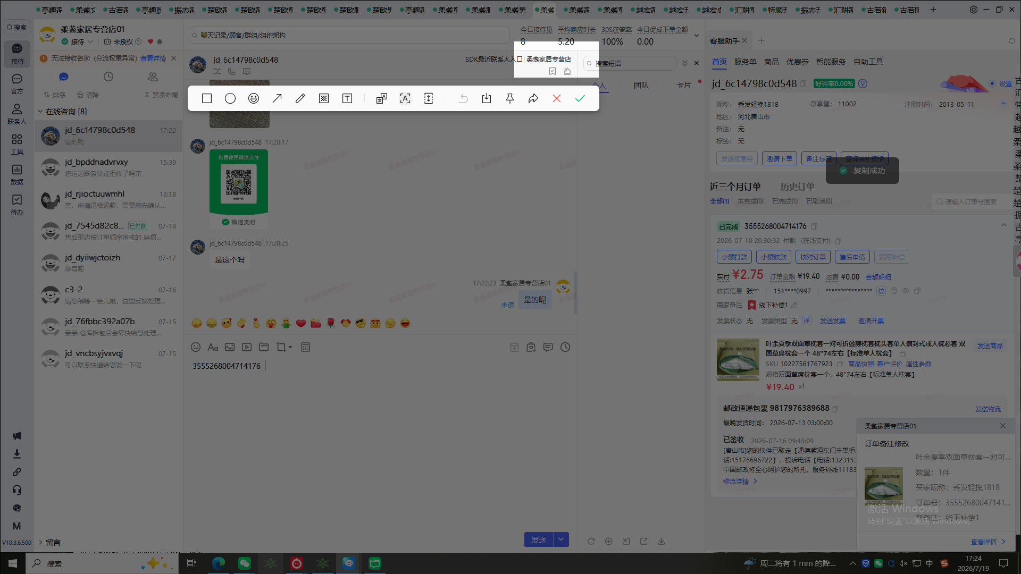Show hidden system tray icons

(853, 563)
